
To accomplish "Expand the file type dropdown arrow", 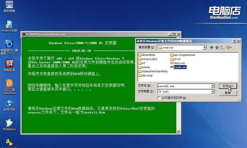I will (x=213, y=91).
